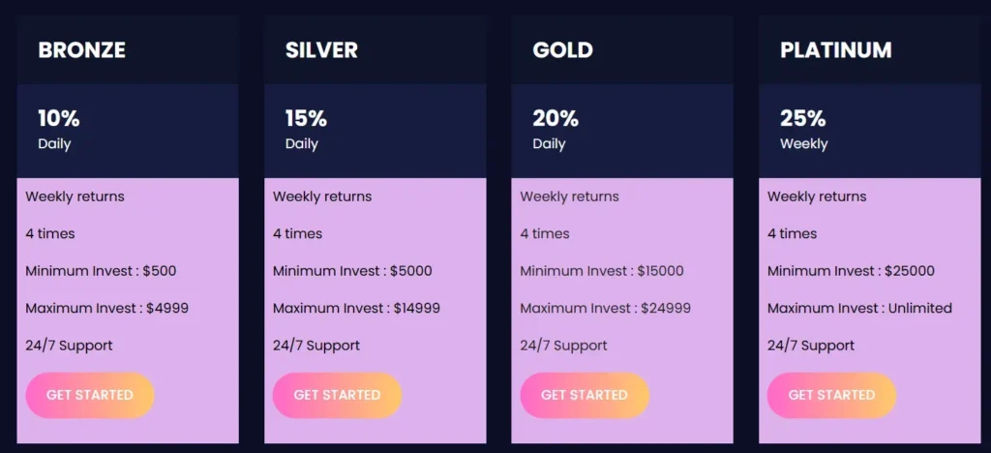991x453 pixels.
Task: Click Maximum Invest : $24999 in Gold
Action: (604, 309)
